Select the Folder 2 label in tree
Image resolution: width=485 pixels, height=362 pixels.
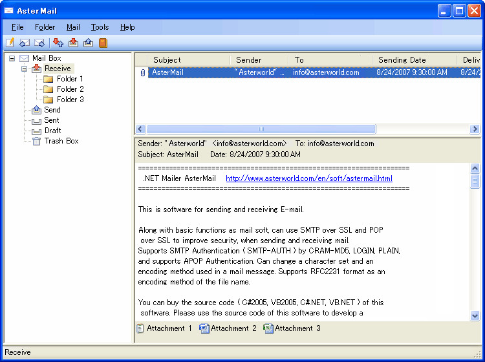tap(70, 89)
